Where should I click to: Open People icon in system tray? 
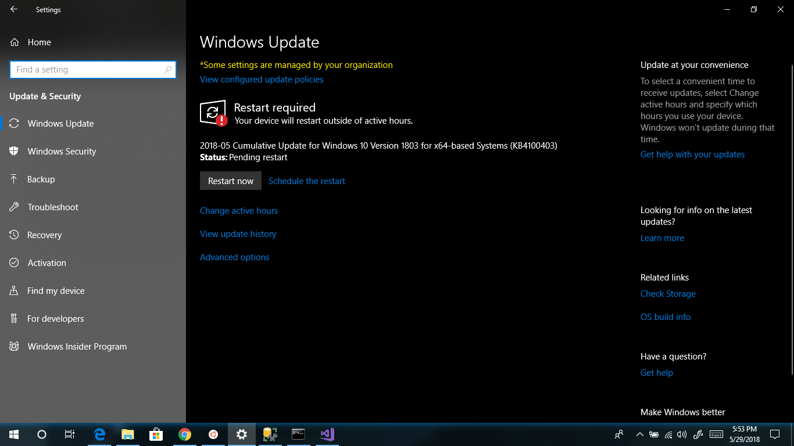(619, 434)
